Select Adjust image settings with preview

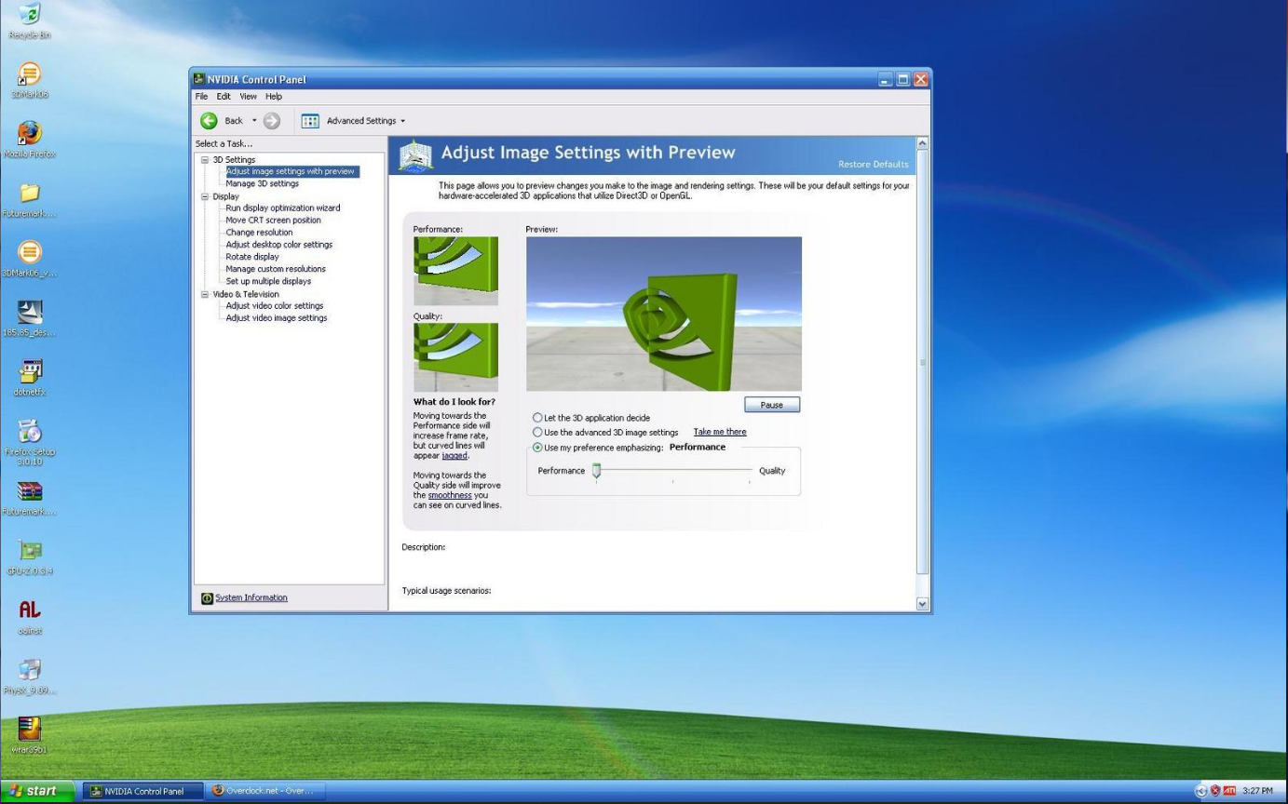290,171
